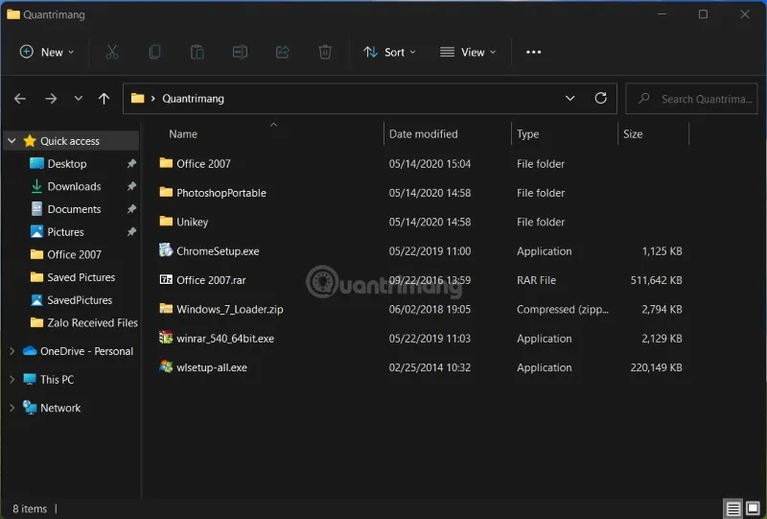Image resolution: width=767 pixels, height=519 pixels.
Task: Select Office 2007 in navigation pane
Action: (75, 254)
